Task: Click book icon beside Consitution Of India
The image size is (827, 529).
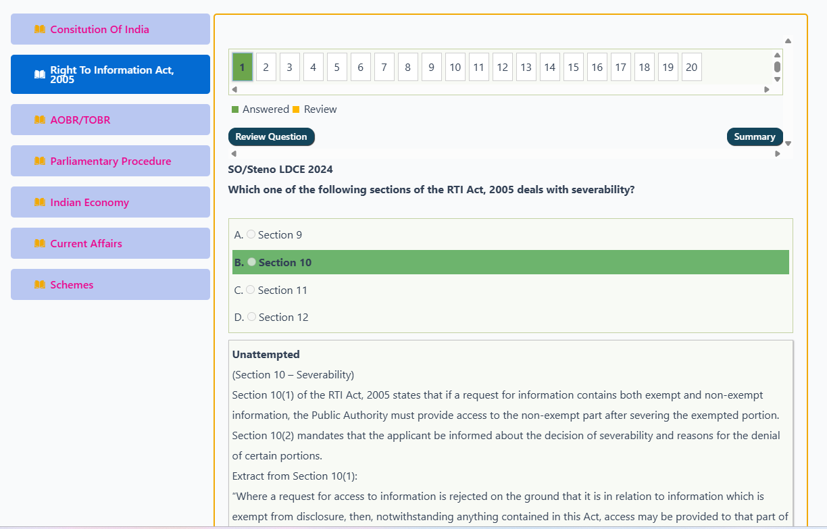Action: [40, 30]
